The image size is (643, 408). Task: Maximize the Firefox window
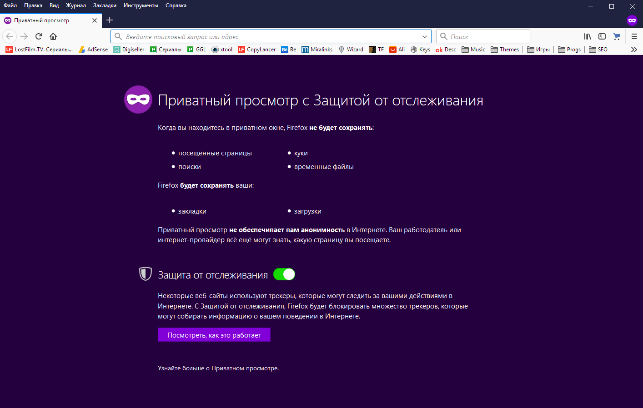coord(612,6)
